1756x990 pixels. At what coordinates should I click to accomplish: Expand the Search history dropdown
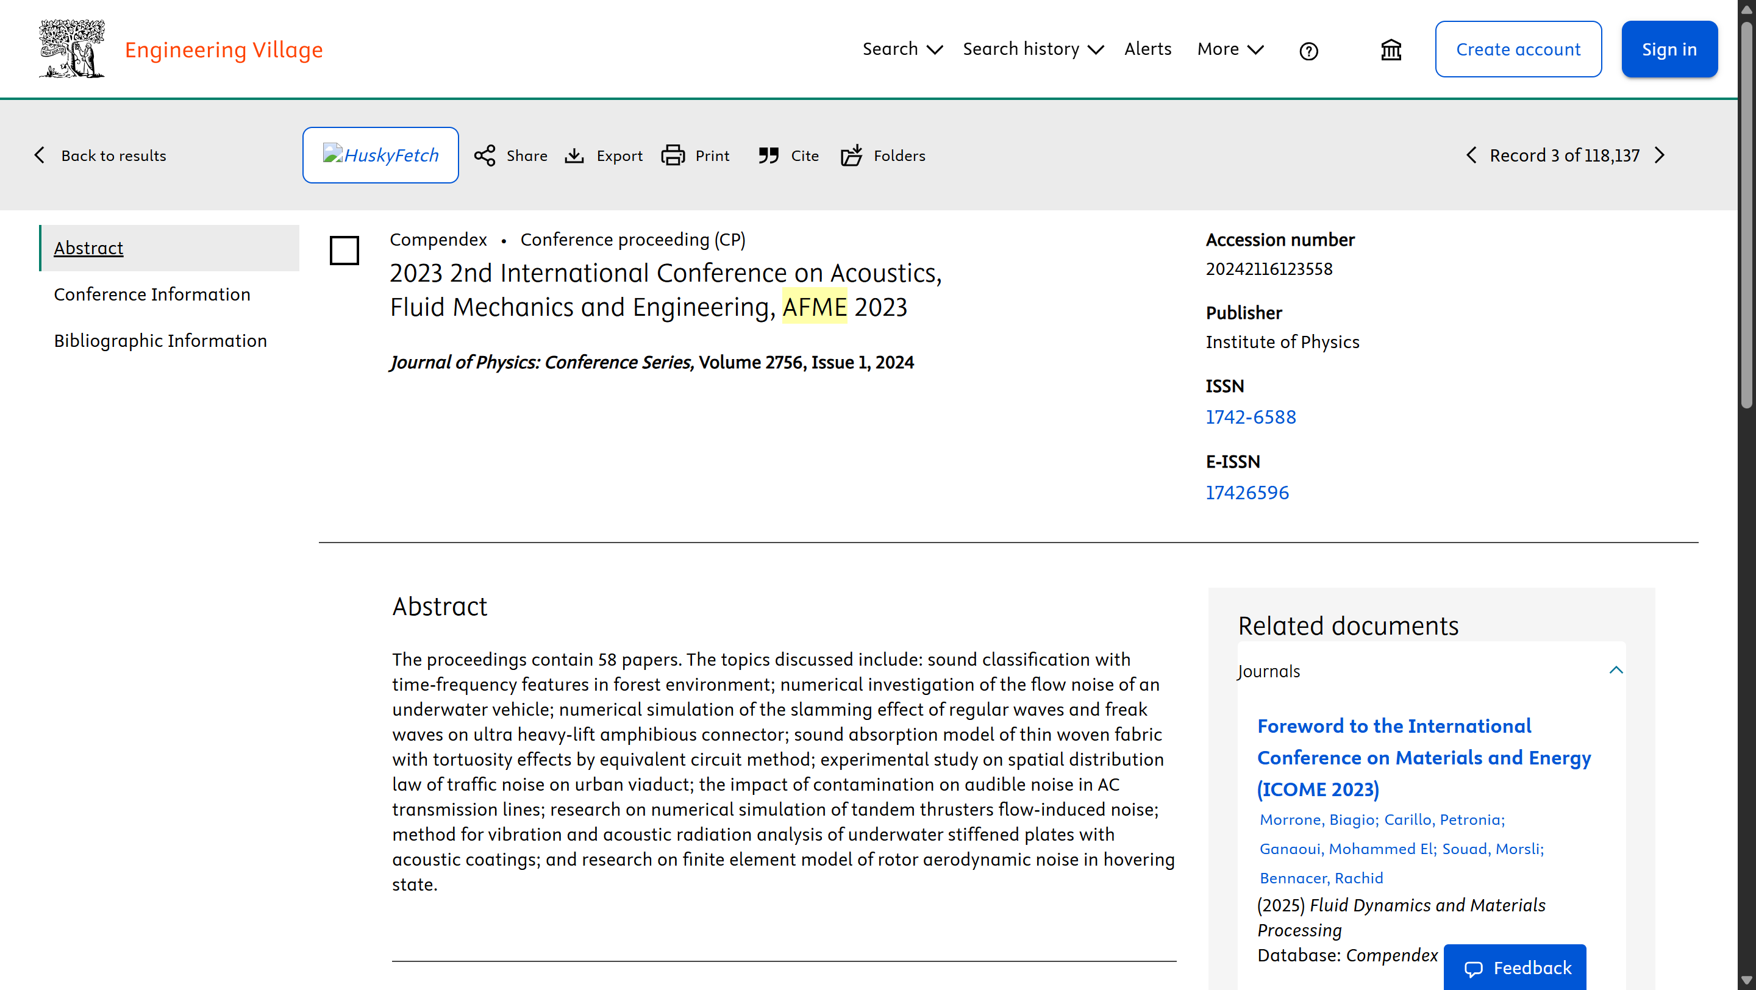pyautogui.click(x=1033, y=49)
